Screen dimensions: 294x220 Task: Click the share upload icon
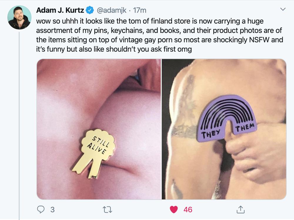tap(240, 209)
